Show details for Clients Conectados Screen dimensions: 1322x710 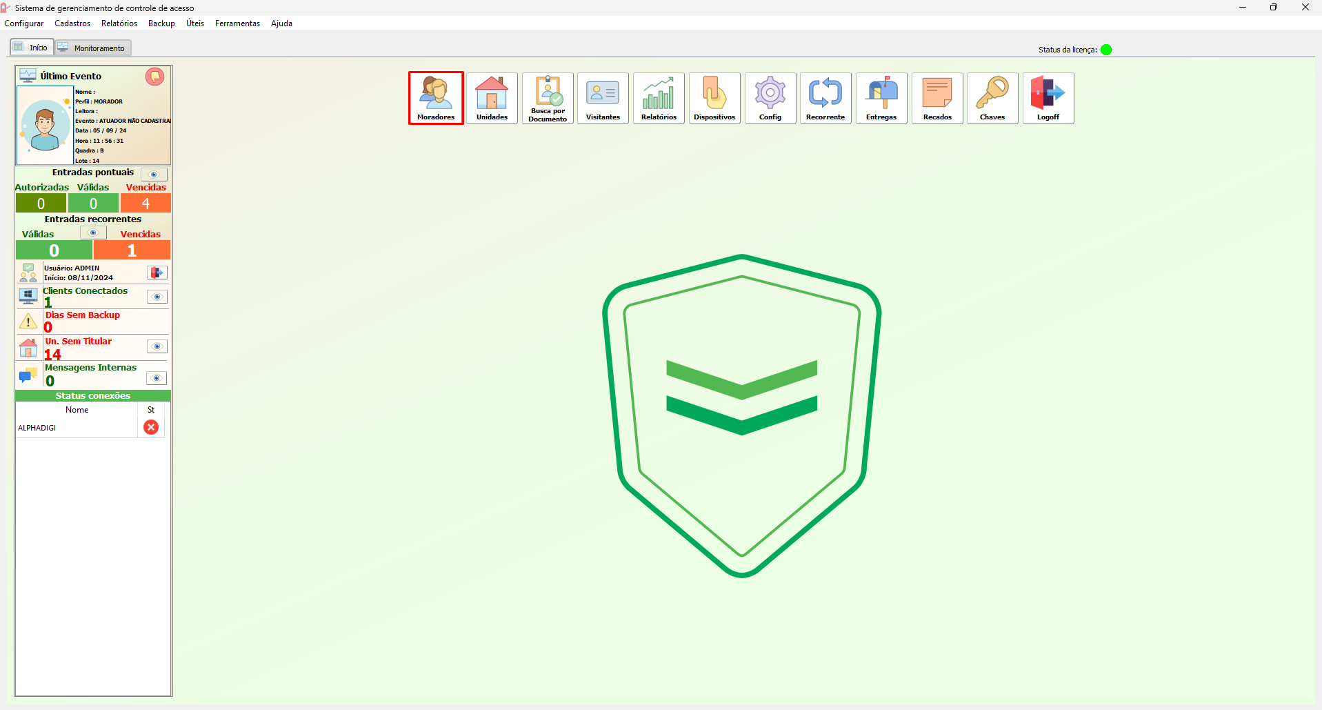(x=157, y=297)
